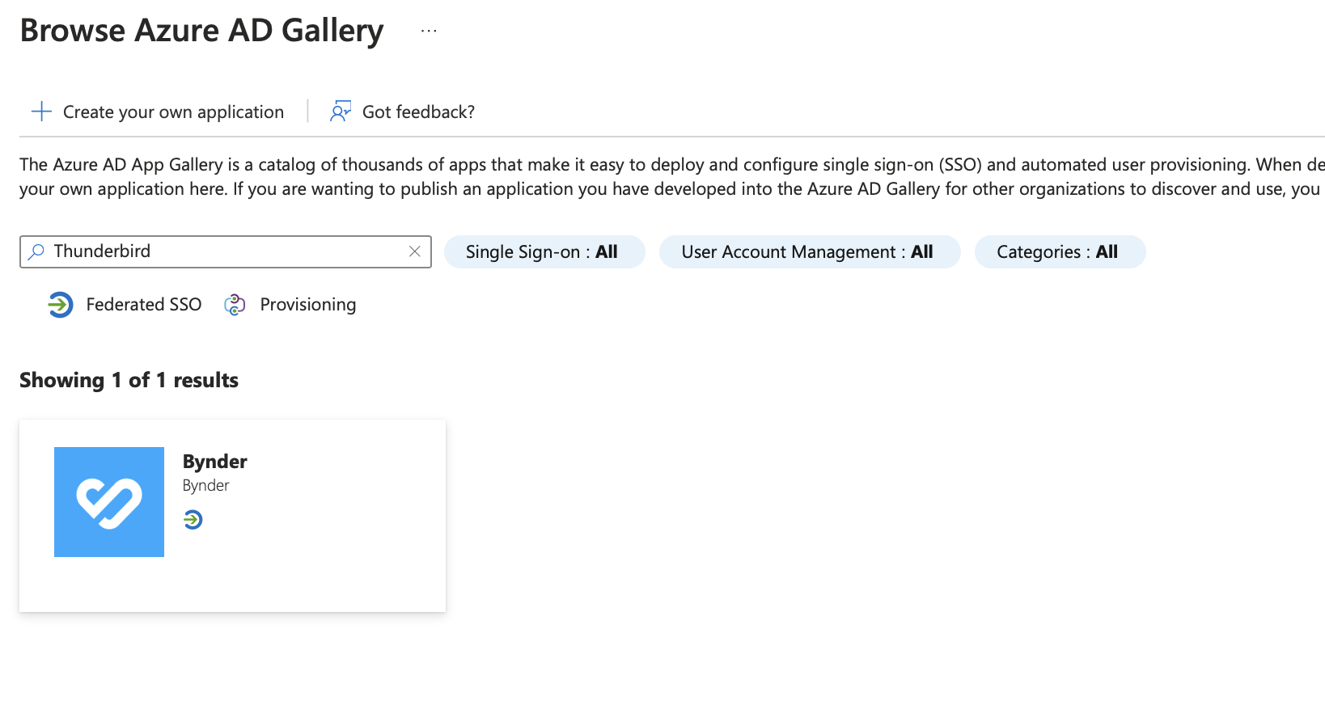Clear the search box with the X
Viewport: 1325px width, 726px height.
pyautogui.click(x=415, y=251)
